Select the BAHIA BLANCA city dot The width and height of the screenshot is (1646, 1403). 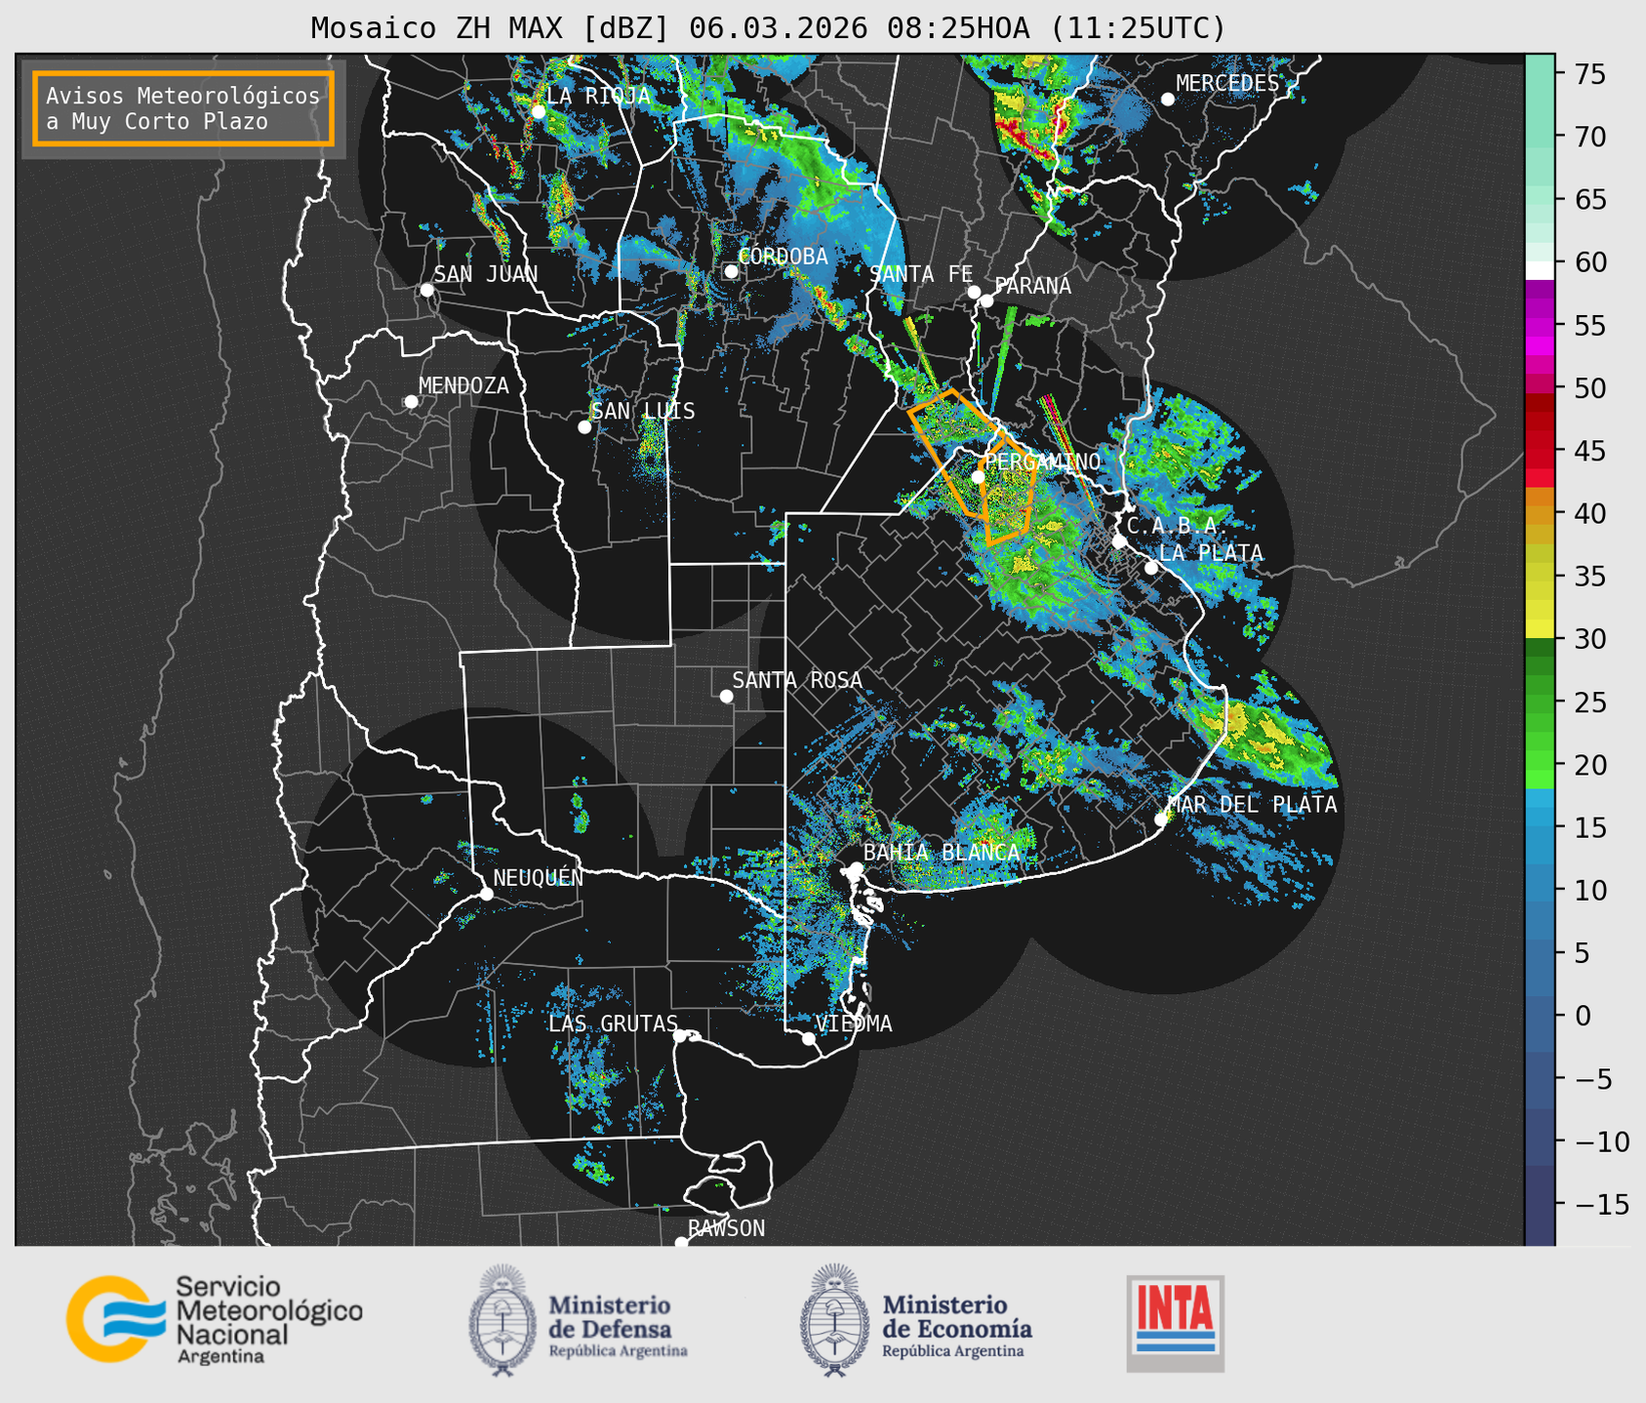pos(856,868)
